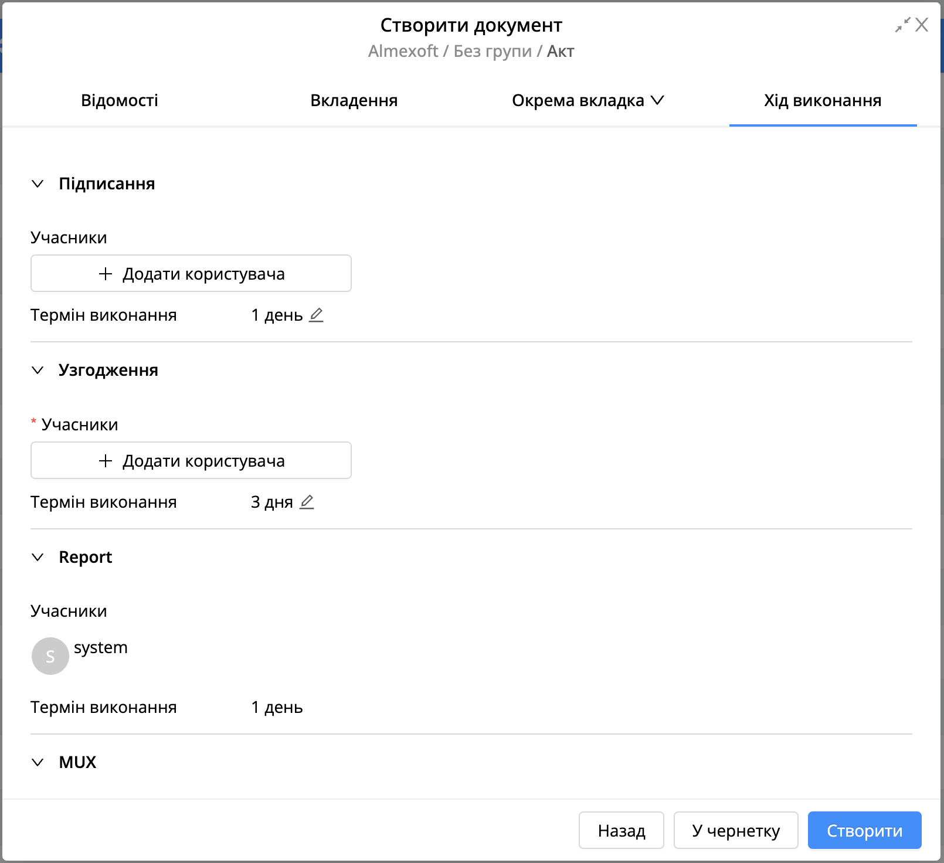Click the Окрема вкладка dropdown arrow
The height and width of the screenshot is (863, 944).
(x=658, y=100)
